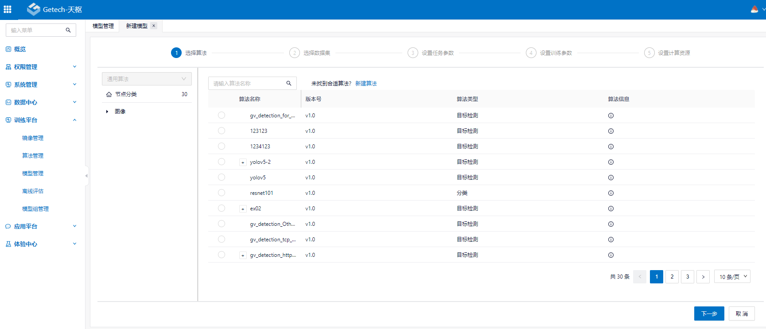Select radio button for 1234123

pos(222,146)
